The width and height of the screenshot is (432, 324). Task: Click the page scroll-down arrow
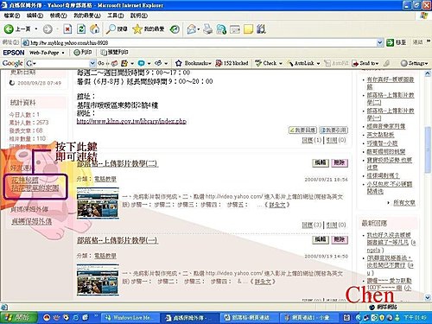tap(428, 297)
